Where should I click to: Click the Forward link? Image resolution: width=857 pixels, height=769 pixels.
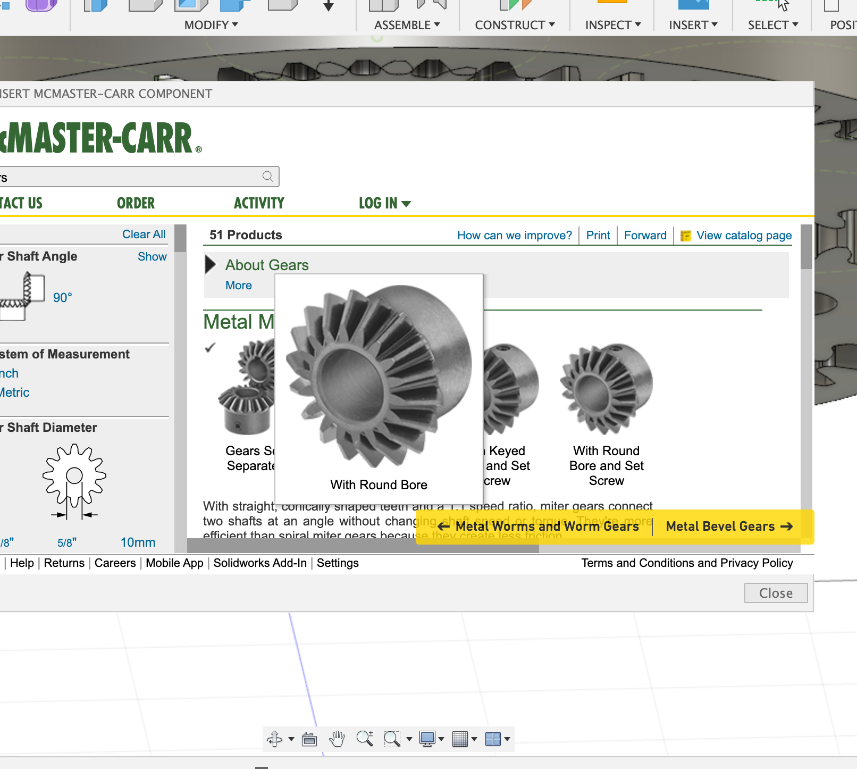[x=645, y=236]
